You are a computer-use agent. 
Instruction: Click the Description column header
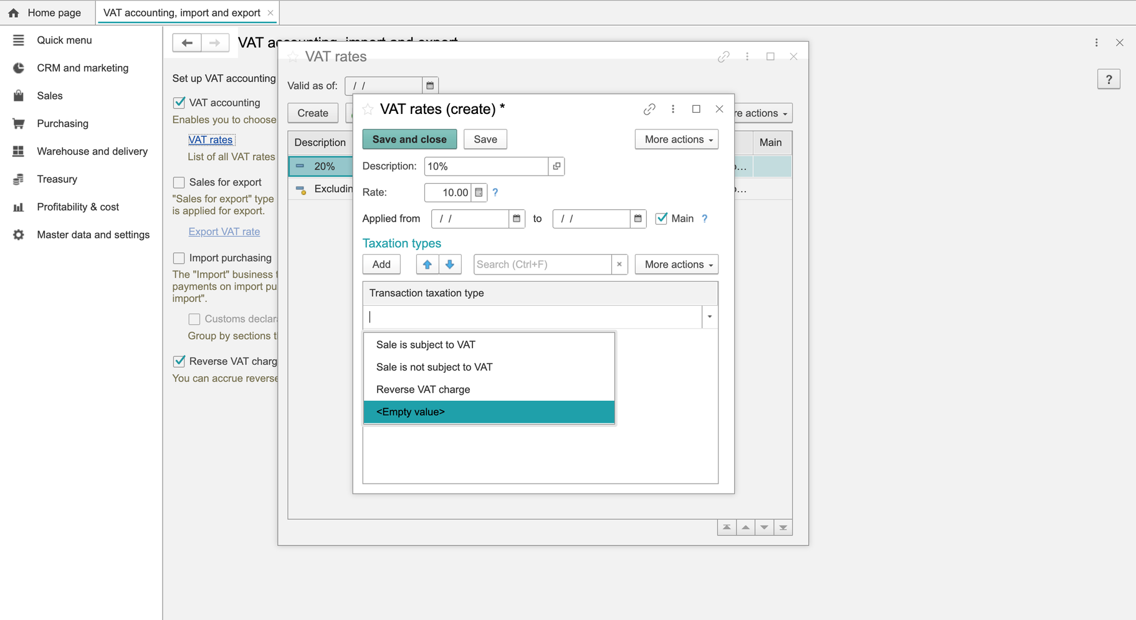coord(320,143)
